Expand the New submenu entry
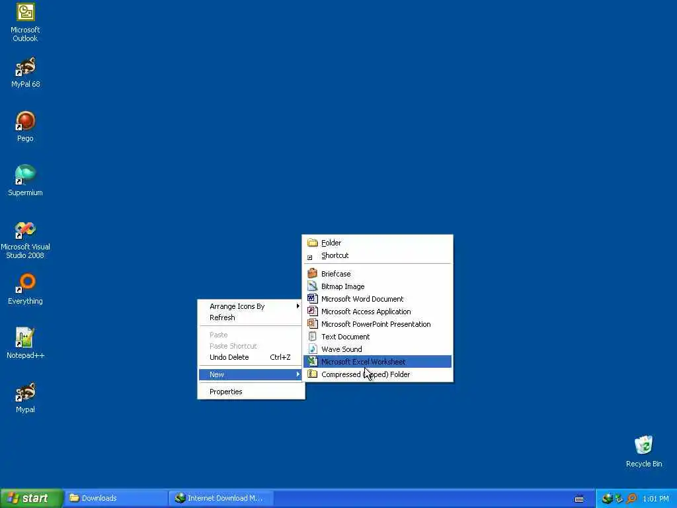The width and height of the screenshot is (677, 508). tap(251, 374)
